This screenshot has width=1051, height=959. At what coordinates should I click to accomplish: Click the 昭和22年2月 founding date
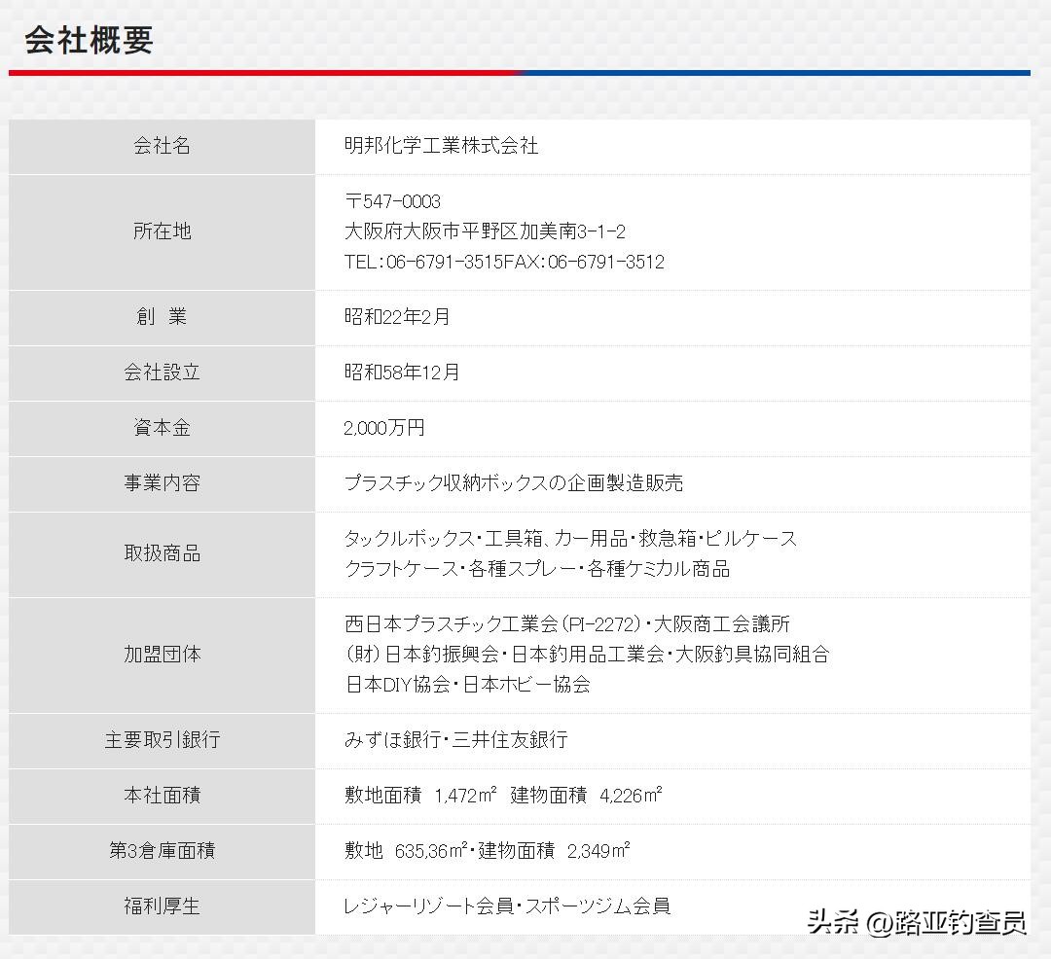(x=397, y=316)
